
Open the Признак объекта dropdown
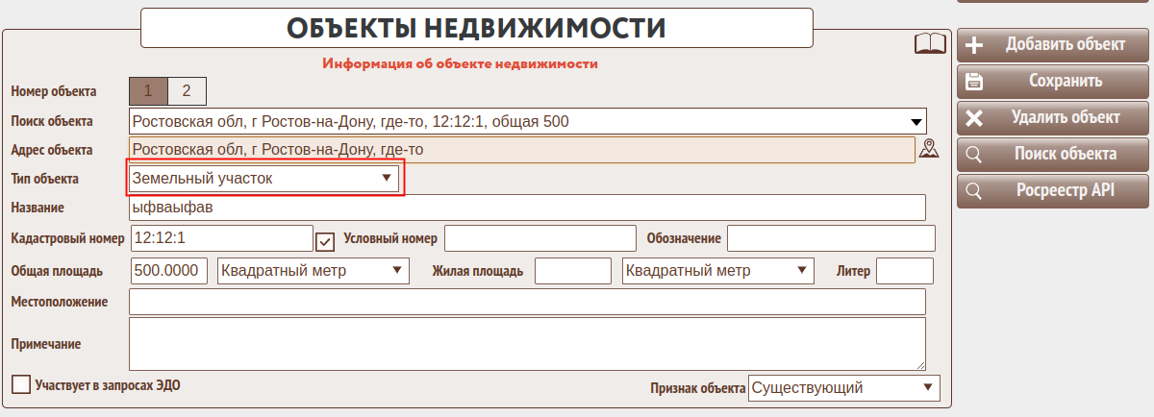[843, 388]
